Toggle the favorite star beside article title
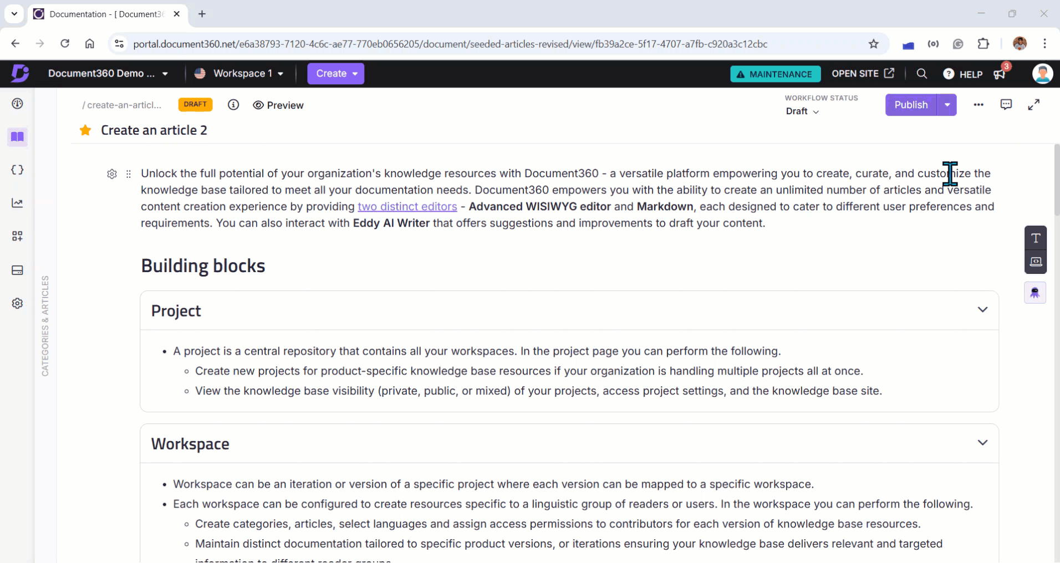 pyautogui.click(x=85, y=130)
